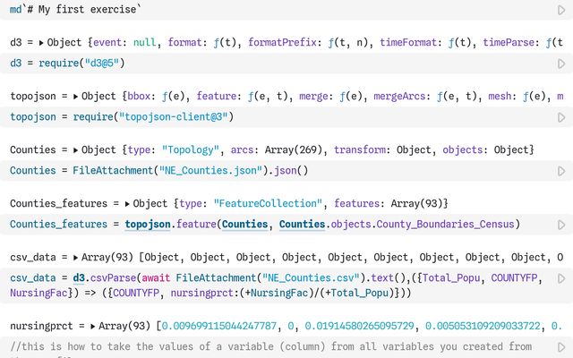Run the topojson require cell
This screenshot has height=358, width=573.
coord(561,117)
